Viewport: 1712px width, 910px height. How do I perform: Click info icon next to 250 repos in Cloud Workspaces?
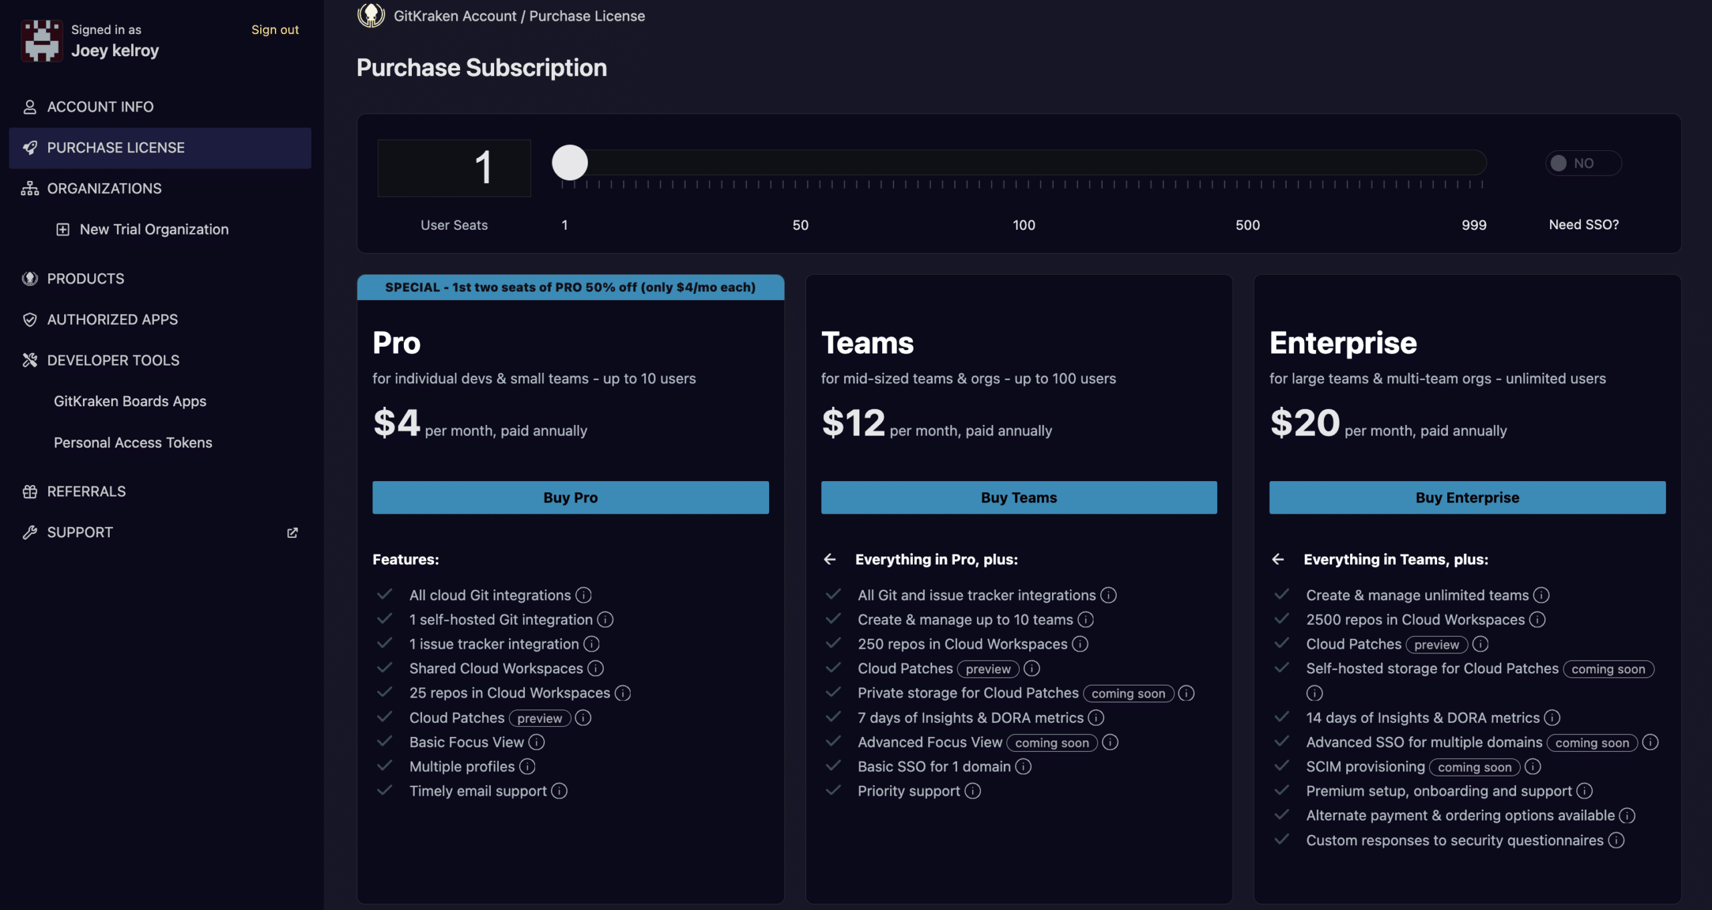[x=1080, y=644]
